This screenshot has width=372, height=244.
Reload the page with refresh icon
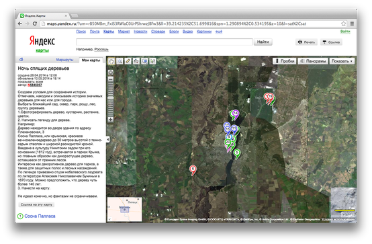35,24
